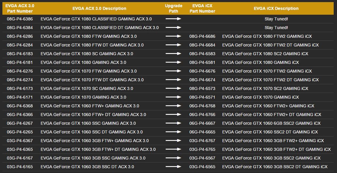
Task: Click 'GTX 1060 FTW+ DT GAMING ACX 3.0' description
Action: 93,115
